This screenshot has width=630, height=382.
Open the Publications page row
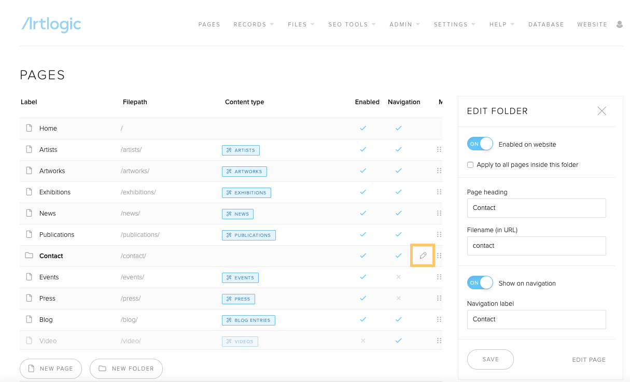(x=231, y=234)
